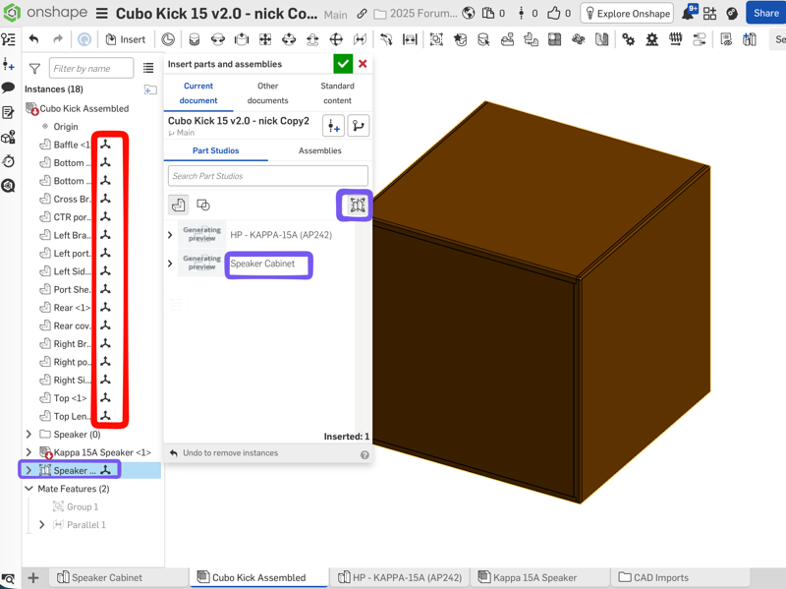Click the Redo arrow

coord(58,39)
